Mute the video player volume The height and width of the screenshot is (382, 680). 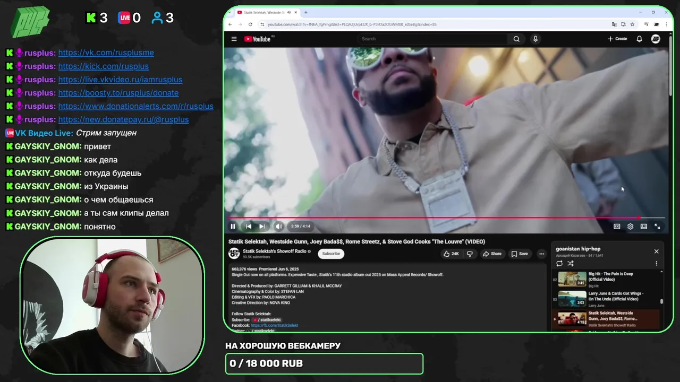click(x=279, y=226)
